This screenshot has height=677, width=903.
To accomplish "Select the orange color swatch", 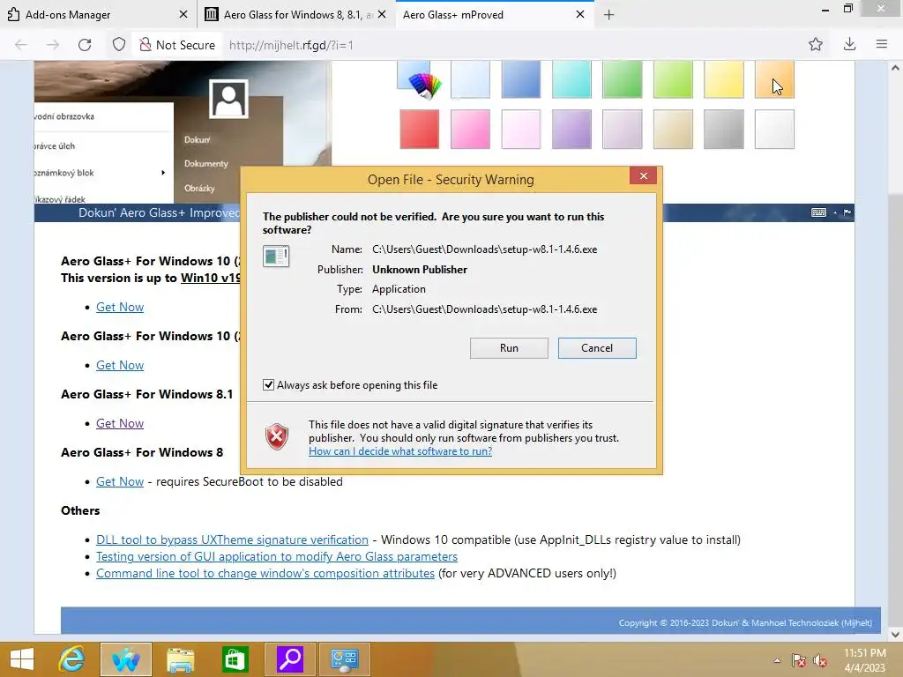I will point(774,79).
